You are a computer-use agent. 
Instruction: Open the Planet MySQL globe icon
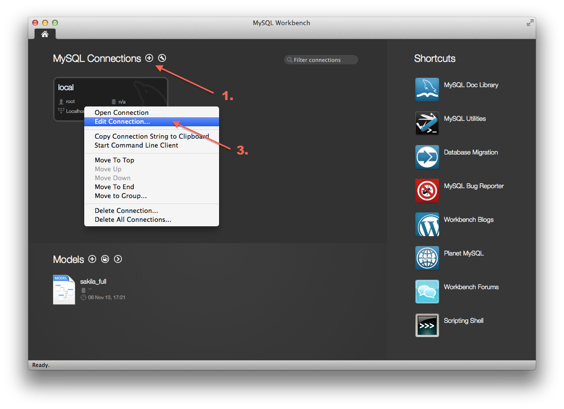[x=427, y=258]
